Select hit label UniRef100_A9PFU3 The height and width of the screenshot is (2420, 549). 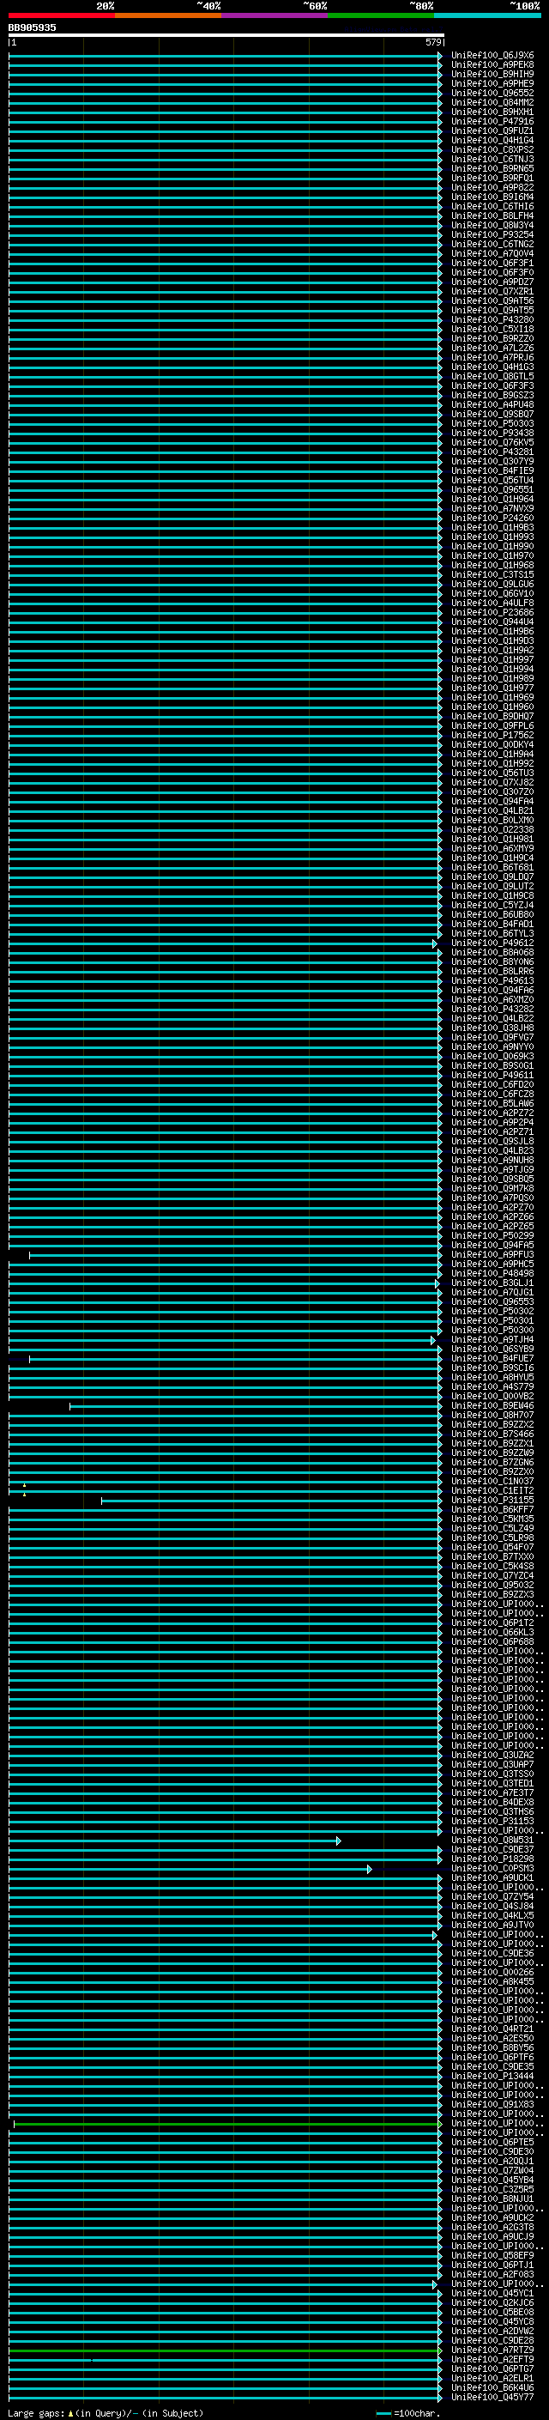492,1254
